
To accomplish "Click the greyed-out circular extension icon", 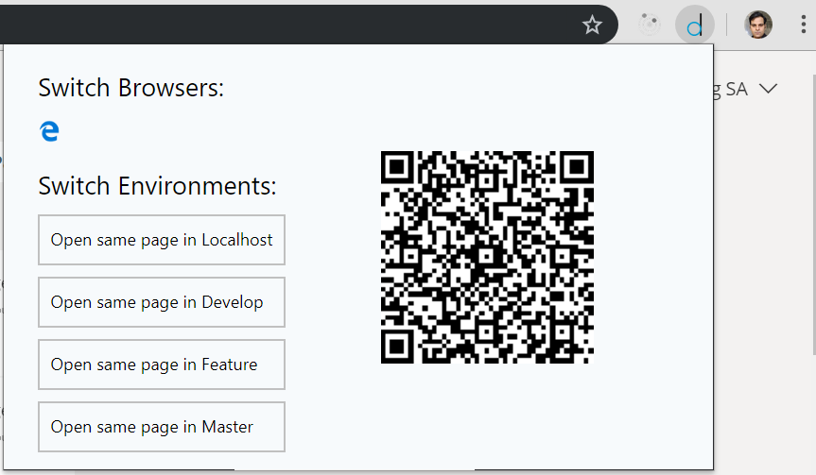I will click(649, 25).
